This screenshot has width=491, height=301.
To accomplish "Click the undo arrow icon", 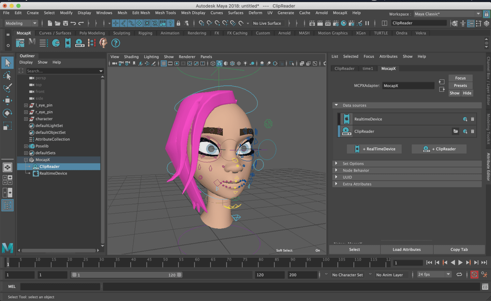I will [x=73, y=23].
